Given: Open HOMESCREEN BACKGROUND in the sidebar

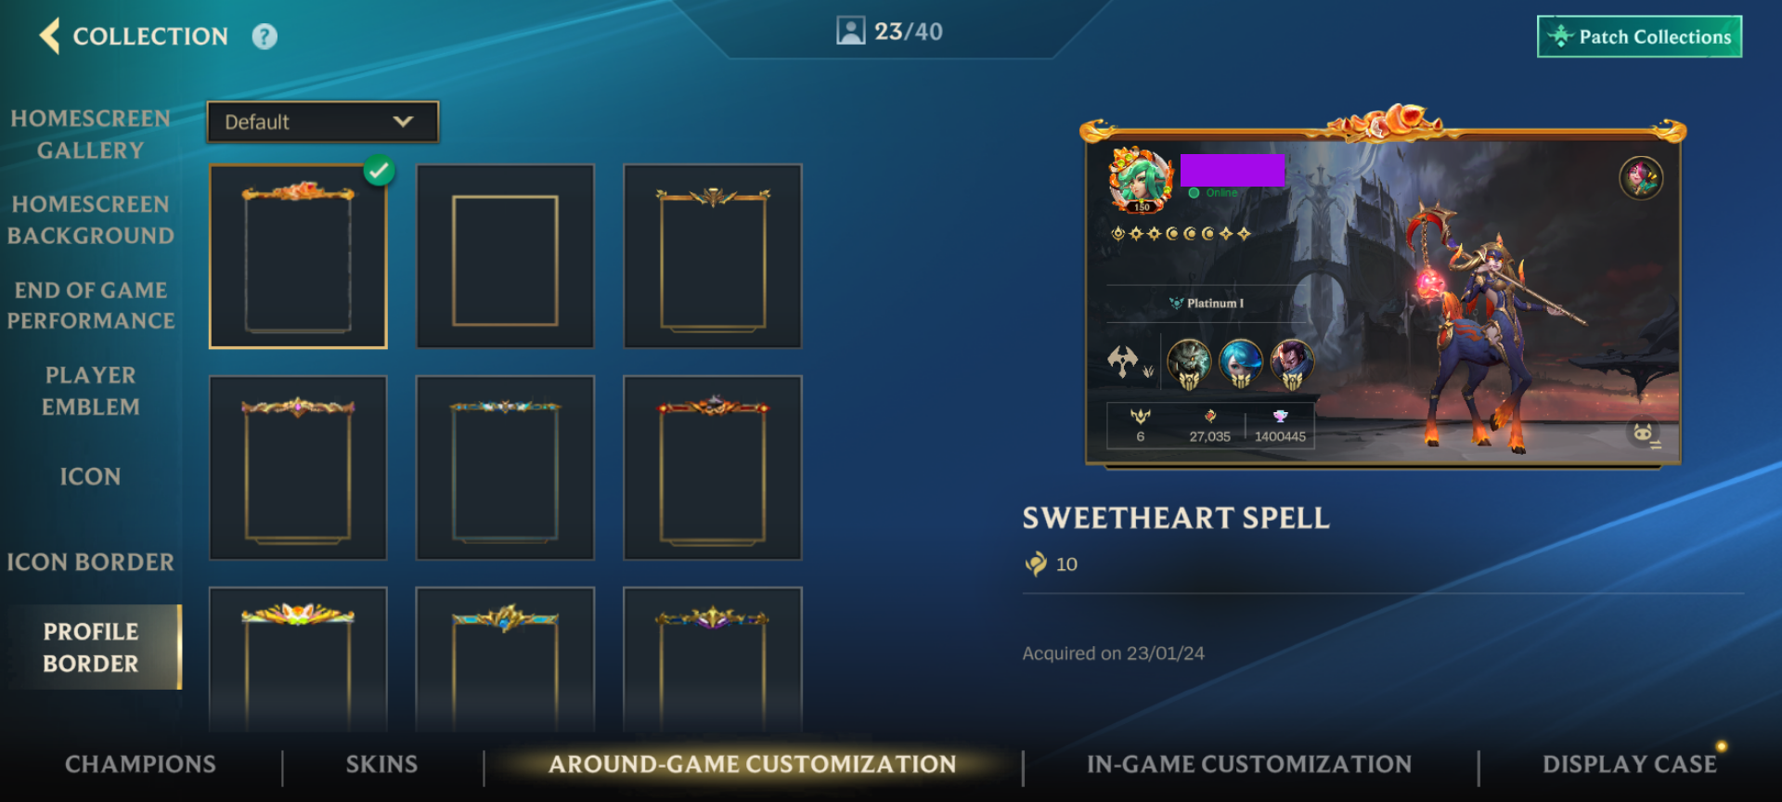Looking at the screenshot, I should pos(90,220).
